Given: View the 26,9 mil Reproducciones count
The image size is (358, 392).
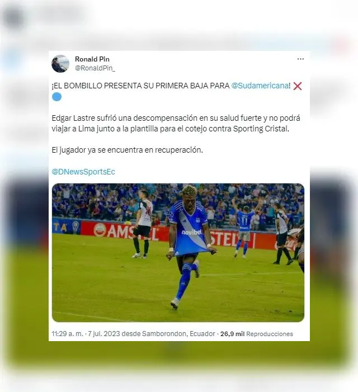Looking at the screenshot, I should coord(257,334).
